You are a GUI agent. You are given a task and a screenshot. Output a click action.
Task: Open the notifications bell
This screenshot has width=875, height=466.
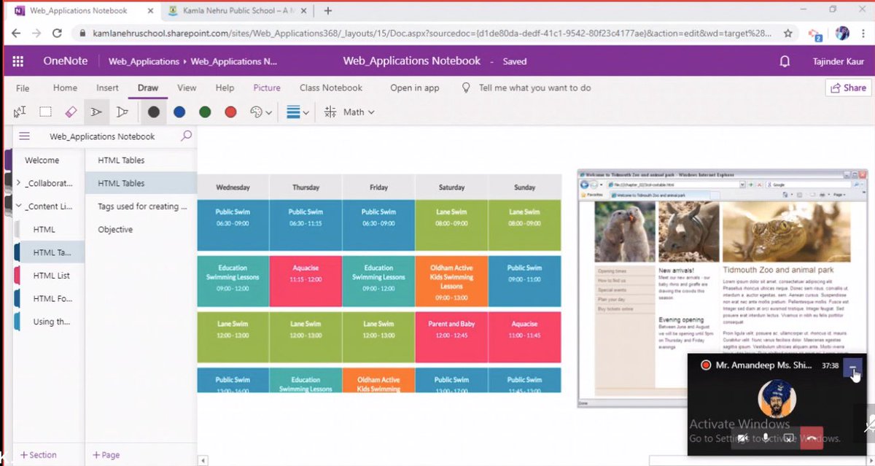click(785, 61)
